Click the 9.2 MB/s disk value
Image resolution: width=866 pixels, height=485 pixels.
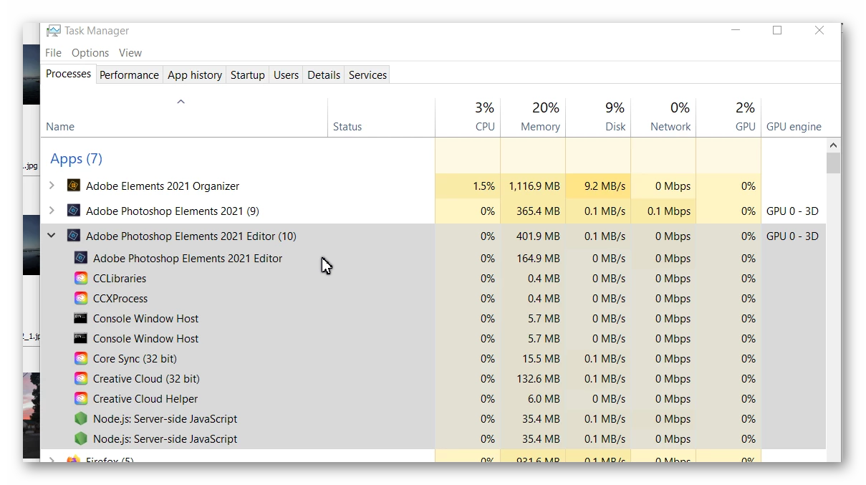tap(605, 186)
